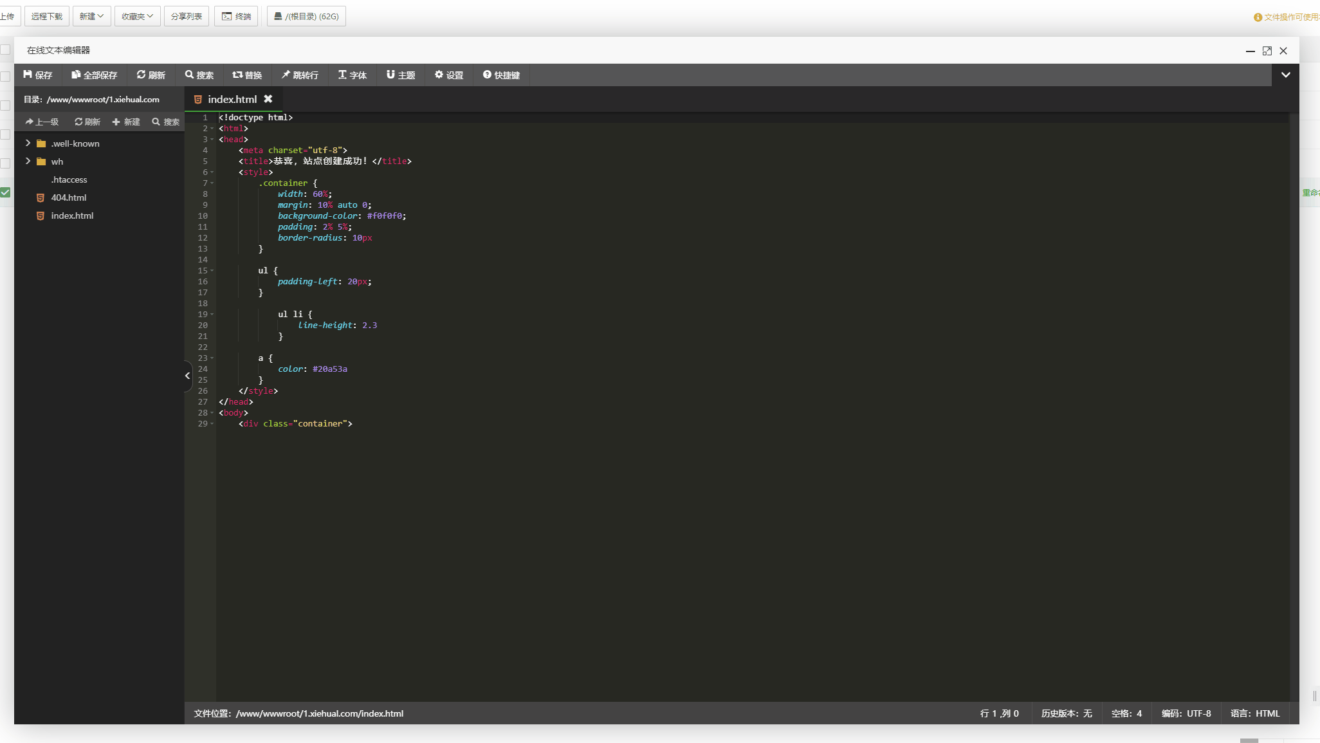The height and width of the screenshot is (743, 1320).
Task: Fold the ul li rule on line 19
Action: click(212, 315)
